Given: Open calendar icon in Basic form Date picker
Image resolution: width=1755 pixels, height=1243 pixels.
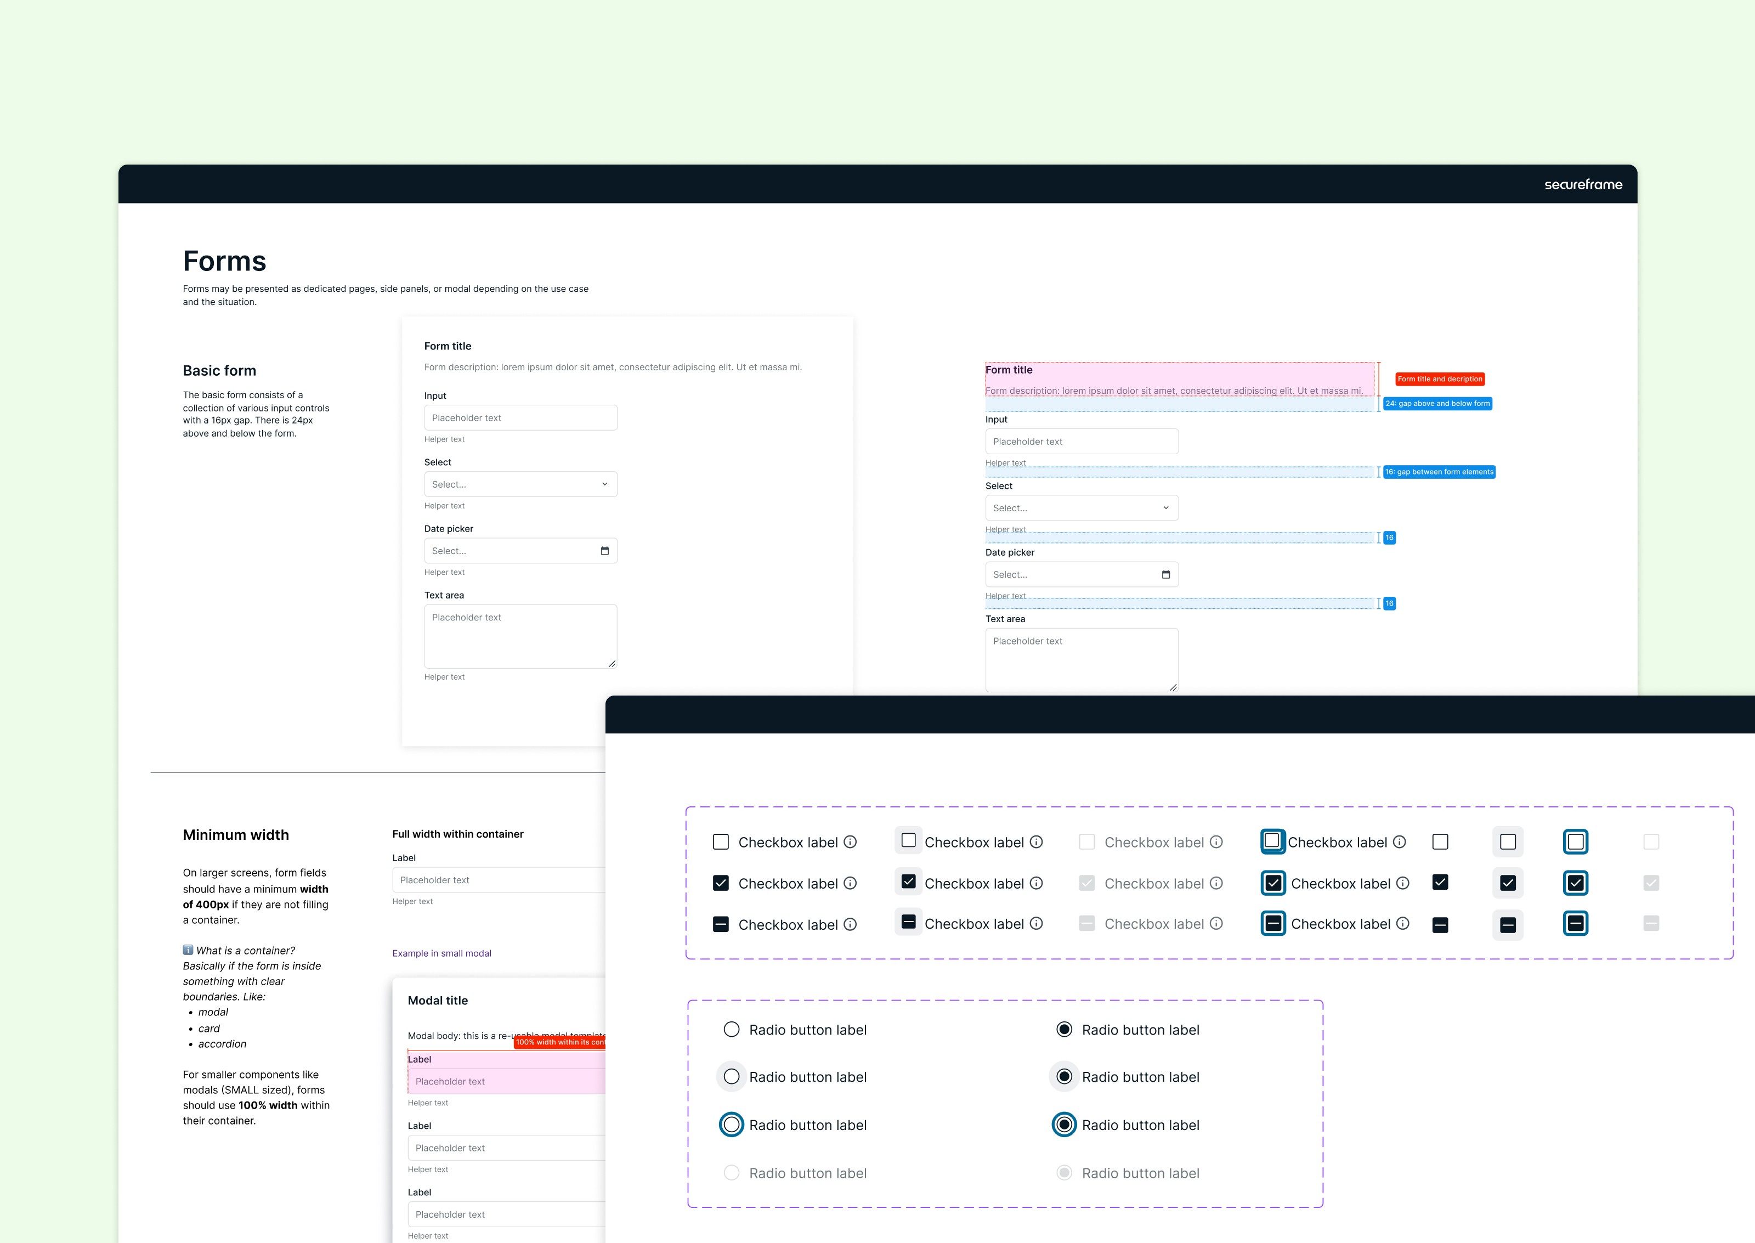Looking at the screenshot, I should [x=604, y=551].
